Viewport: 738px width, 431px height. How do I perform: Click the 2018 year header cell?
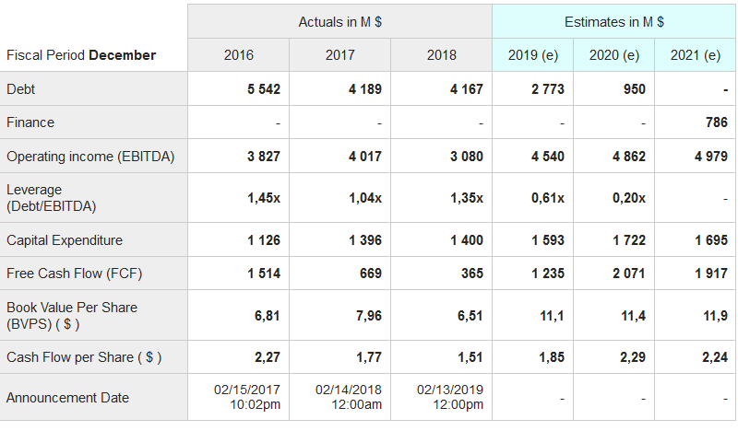tap(441, 55)
